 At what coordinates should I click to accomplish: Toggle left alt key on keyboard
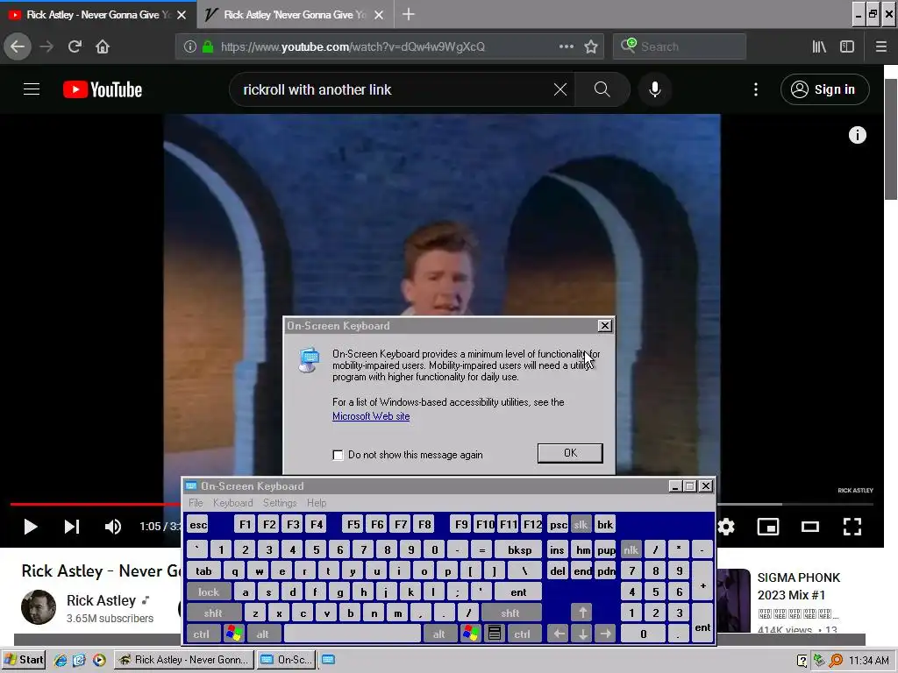tap(262, 634)
